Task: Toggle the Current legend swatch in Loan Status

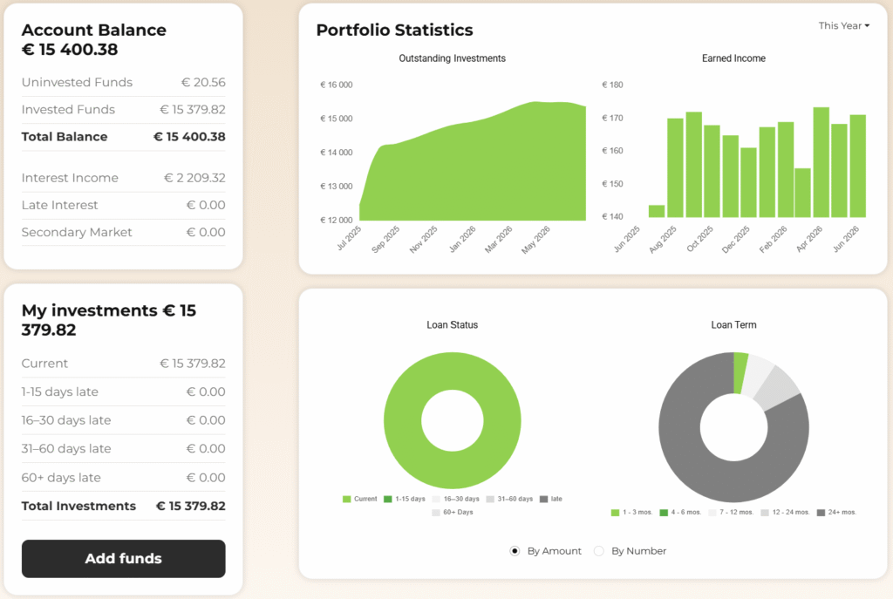Action: 346,499
